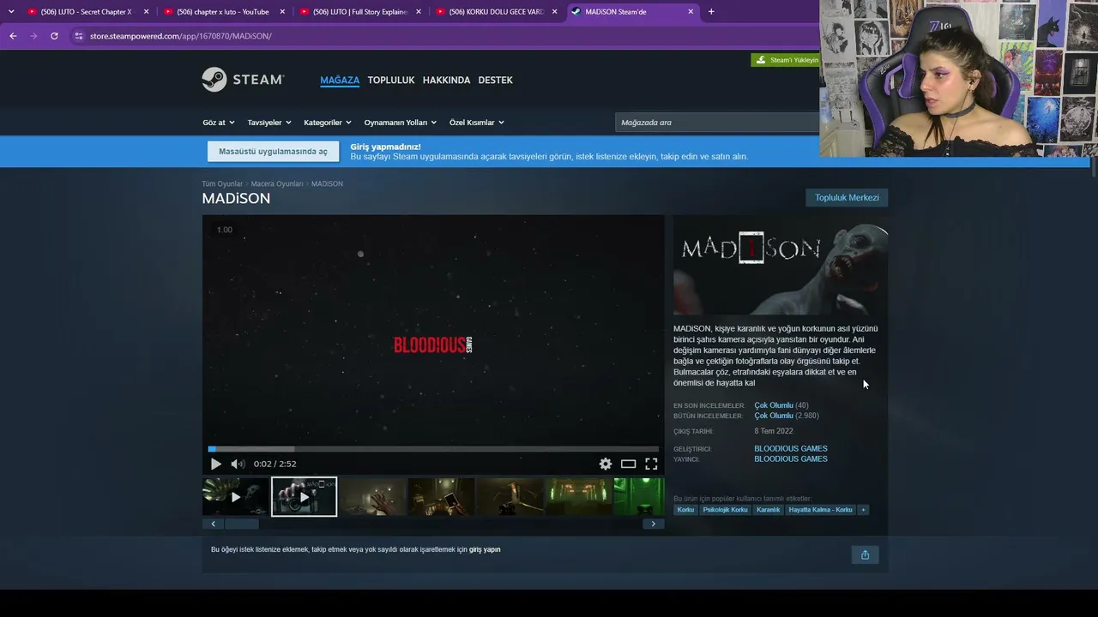Screen dimensions: 1098x617
Task: Click the giriş yapın link
Action: point(485,549)
